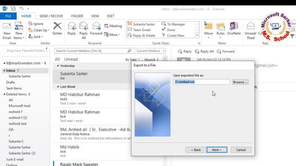Image resolution: width=296 pixels, height=166 pixels.
Task: Click the New Email icon
Action: [7, 26]
